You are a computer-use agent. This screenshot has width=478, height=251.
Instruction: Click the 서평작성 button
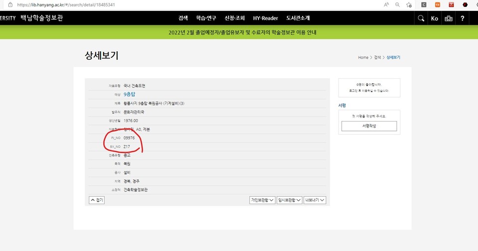(x=369, y=126)
